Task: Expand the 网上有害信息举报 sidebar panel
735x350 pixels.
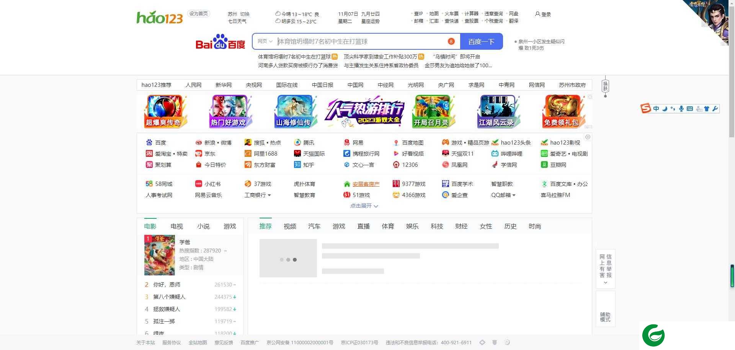Action: pos(605,269)
